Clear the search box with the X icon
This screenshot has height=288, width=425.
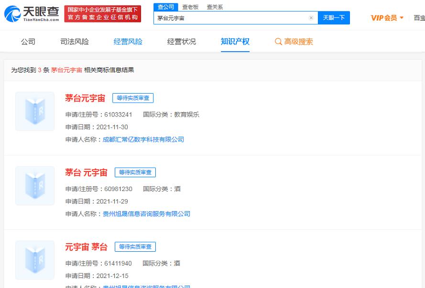311,18
